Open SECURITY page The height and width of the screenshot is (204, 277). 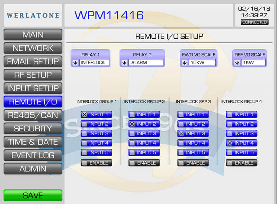coord(33,129)
